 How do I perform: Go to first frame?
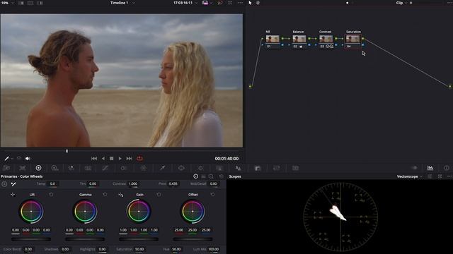94,158
